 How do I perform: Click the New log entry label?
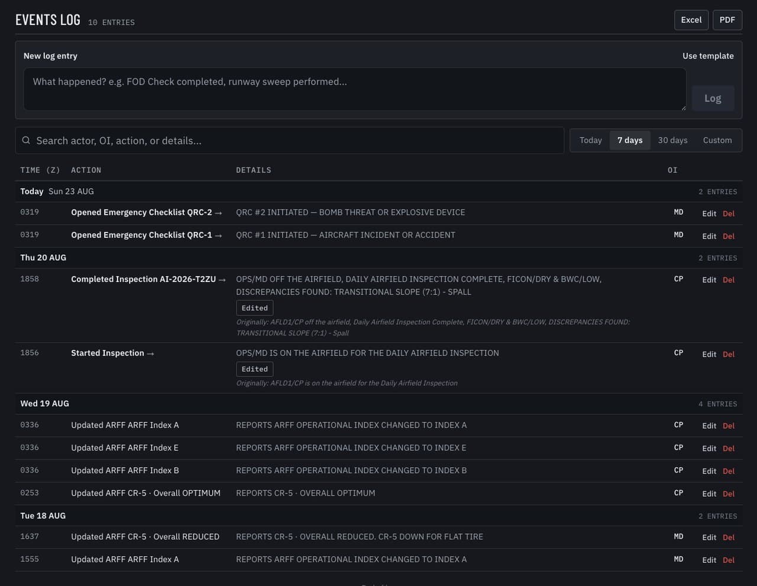(x=50, y=56)
